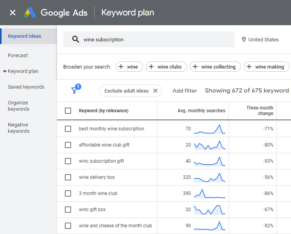The width and height of the screenshot is (291, 234).
Task: Sort by Keyword (by relevance) column
Action: (104, 111)
